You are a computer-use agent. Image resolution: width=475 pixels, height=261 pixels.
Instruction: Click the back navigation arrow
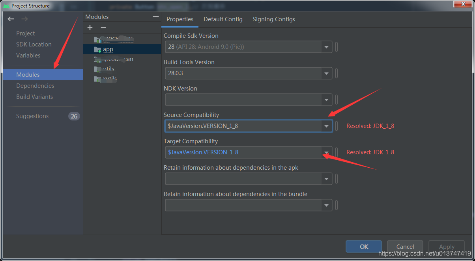pyautogui.click(x=11, y=19)
